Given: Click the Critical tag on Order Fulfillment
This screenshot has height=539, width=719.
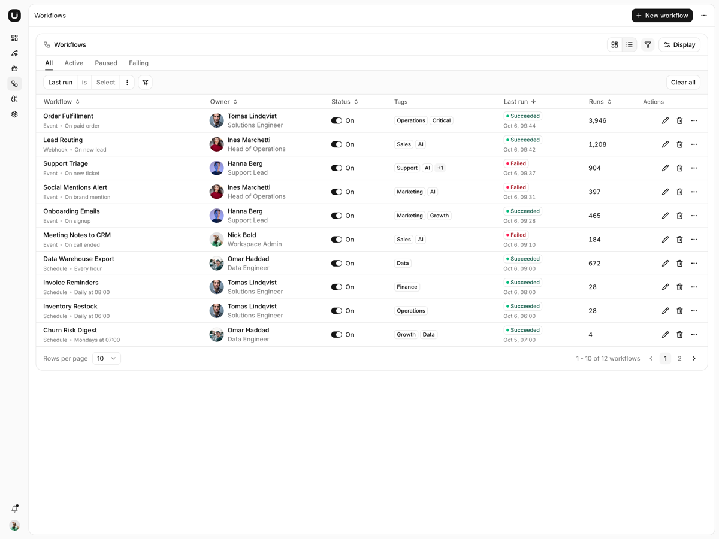Looking at the screenshot, I should pos(442,120).
